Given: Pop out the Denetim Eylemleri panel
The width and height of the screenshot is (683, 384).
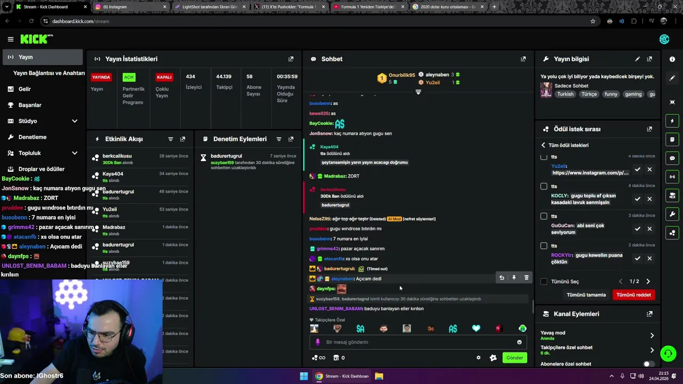Looking at the screenshot, I should (291, 139).
